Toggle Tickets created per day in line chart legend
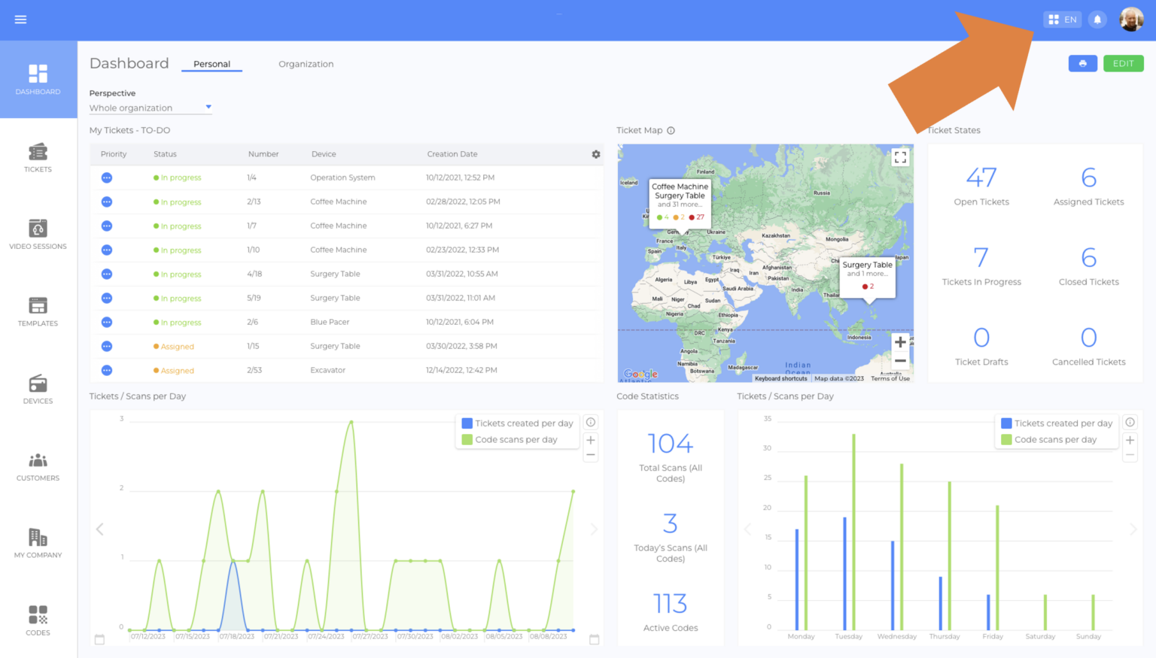The image size is (1156, 658). (517, 423)
